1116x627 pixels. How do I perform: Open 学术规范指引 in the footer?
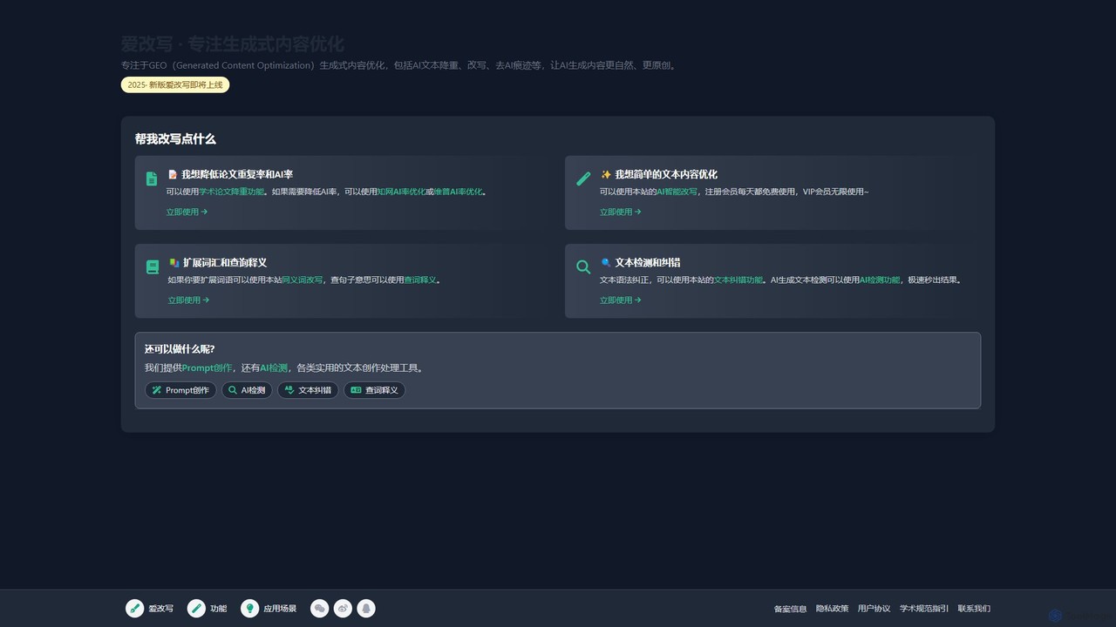(x=924, y=609)
